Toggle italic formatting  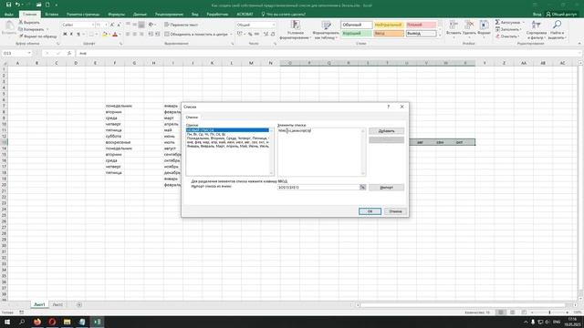tap(71, 35)
